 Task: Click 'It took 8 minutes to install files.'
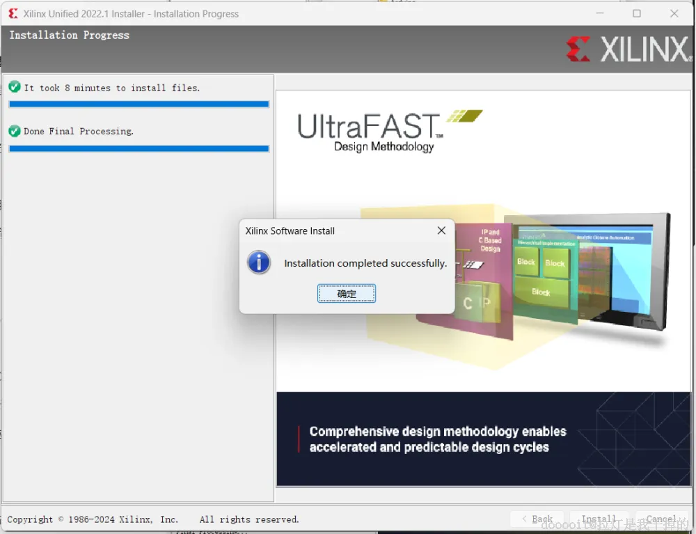tap(112, 88)
